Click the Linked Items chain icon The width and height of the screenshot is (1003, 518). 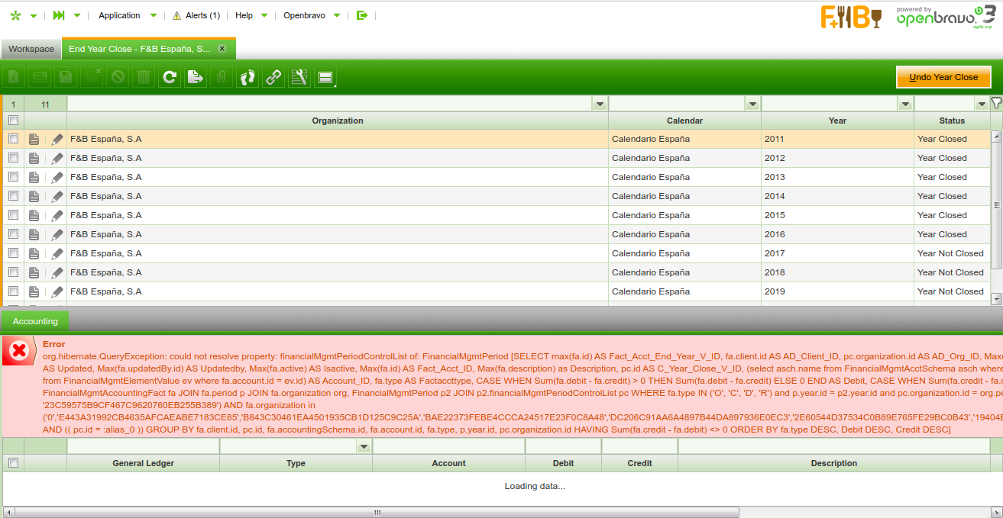pyautogui.click(x=273, y=77)
